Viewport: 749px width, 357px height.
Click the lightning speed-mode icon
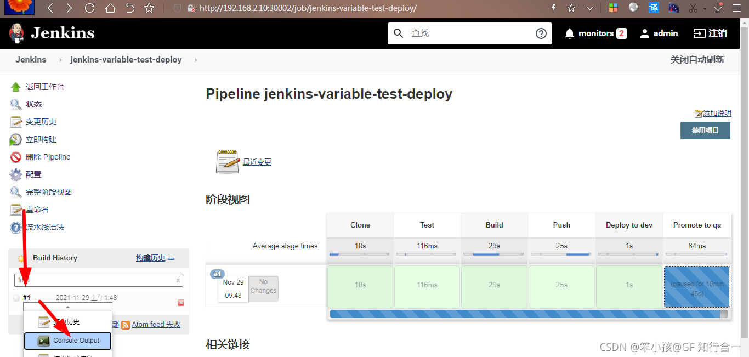pyautogui.click(x=553, y=8)
